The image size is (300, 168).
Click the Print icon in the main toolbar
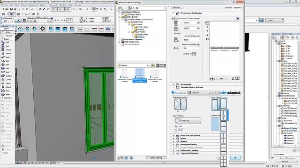click(15, 9)
